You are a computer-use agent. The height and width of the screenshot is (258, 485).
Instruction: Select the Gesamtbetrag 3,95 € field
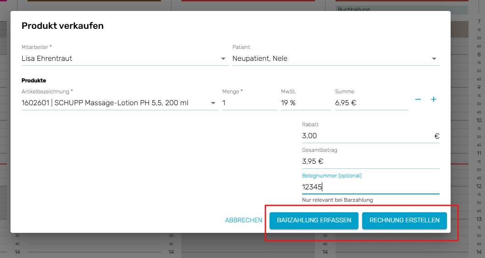pos(370,161)
